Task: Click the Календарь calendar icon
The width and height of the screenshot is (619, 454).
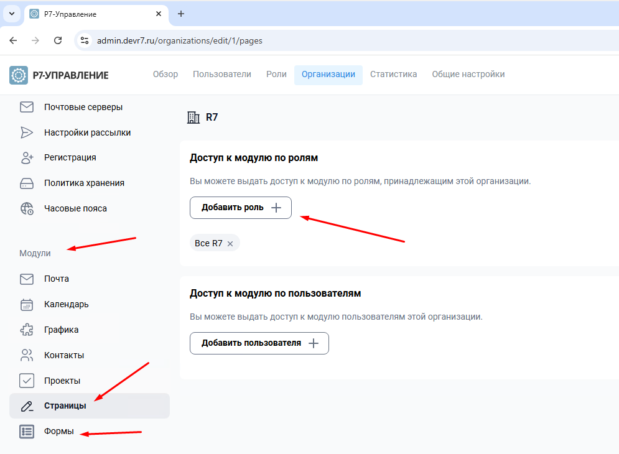Action: (26, 304)
